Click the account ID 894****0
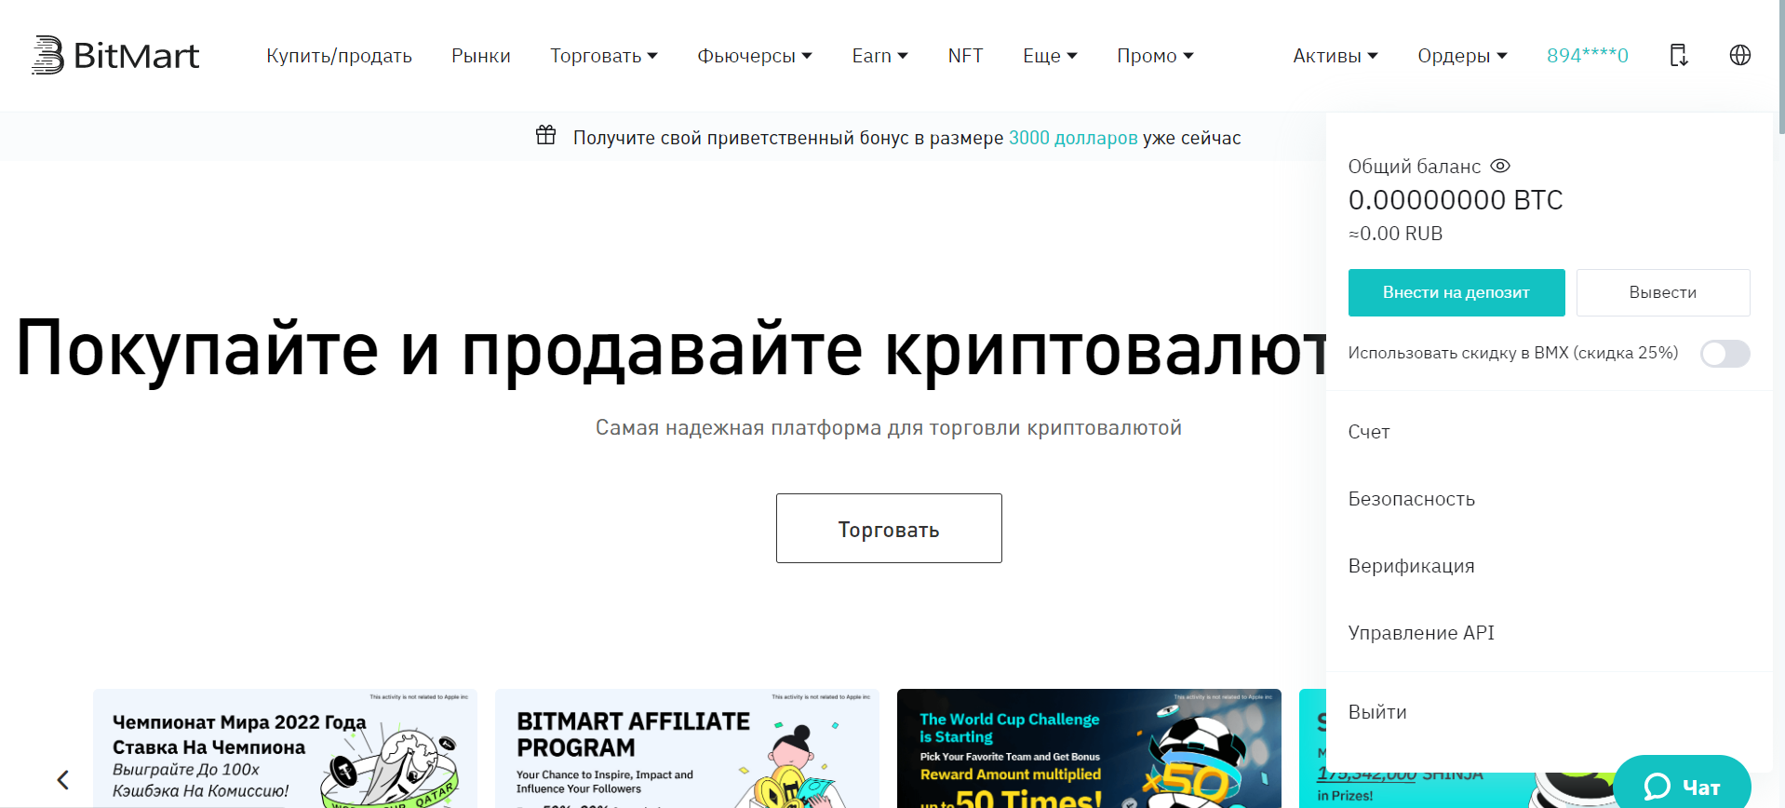This screenshot has height=808, width=1785. coord(1588,56)
